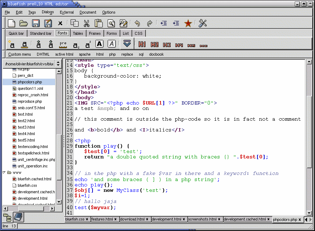Cut selection with the scissors icon

click(86, 23)
